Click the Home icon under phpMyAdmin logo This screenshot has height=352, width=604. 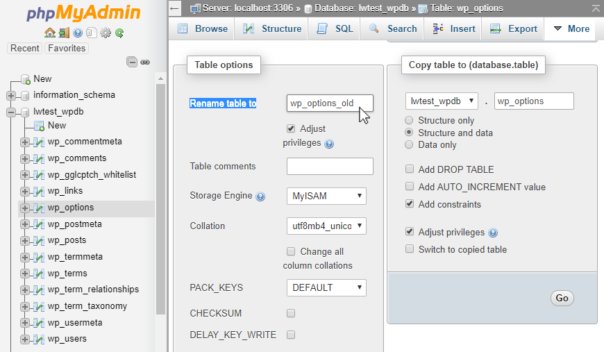tap(50, 33)
